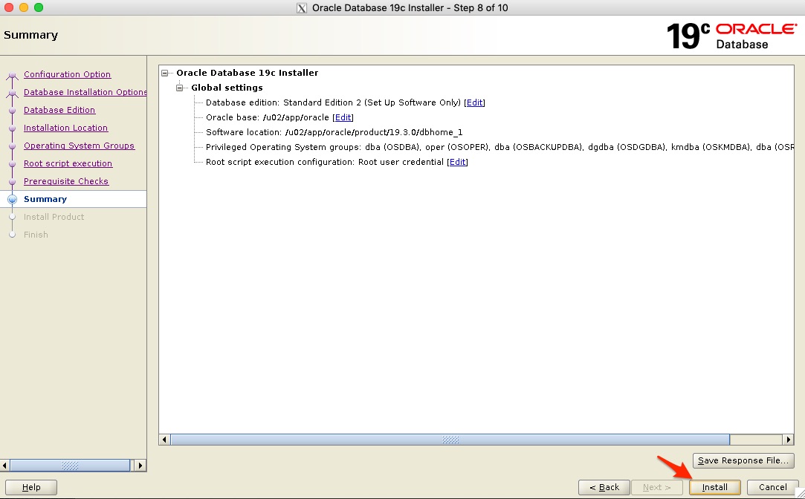Click the X11 icon in title bar
Screen dimensions: 805x499
302,7
